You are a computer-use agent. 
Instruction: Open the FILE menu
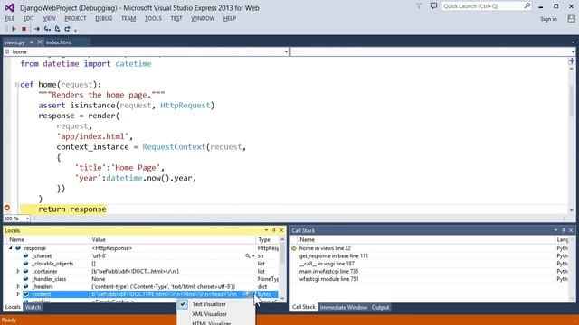coord(10,18)
